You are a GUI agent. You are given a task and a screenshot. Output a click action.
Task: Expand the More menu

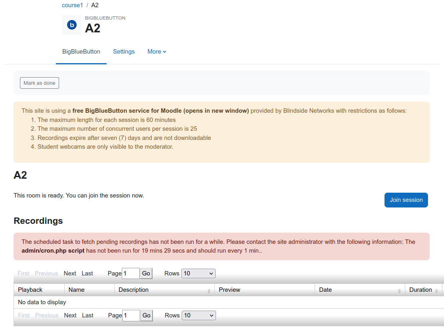(157, 52)
